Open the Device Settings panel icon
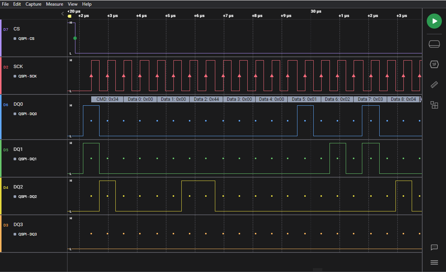Image resolution: width=446 pixels, height=272 pixels. coord(434,44)
